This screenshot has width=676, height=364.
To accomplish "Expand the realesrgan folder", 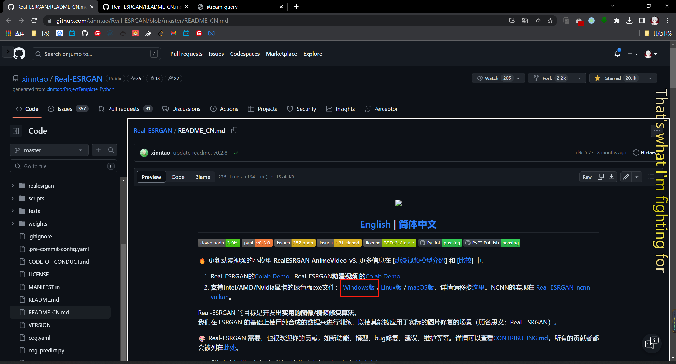I will 13,186.
